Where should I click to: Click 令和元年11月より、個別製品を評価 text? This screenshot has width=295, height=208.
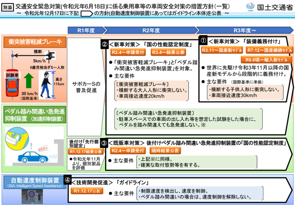point(86,164)
